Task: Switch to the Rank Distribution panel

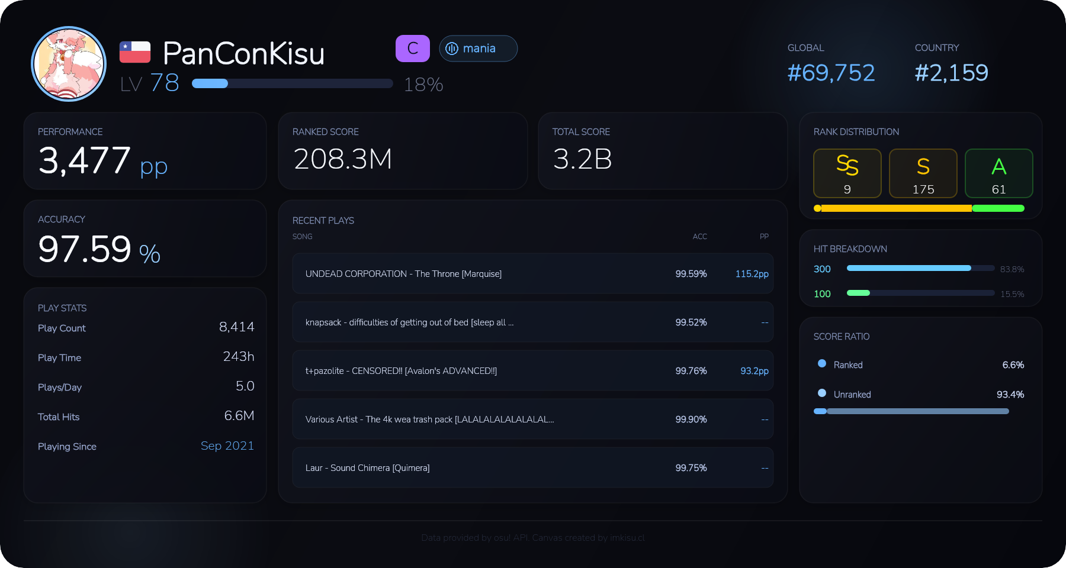Action: 857,132
